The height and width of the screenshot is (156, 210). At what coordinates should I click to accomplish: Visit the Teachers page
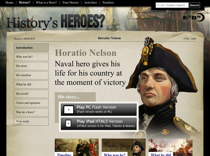[108, 2]
